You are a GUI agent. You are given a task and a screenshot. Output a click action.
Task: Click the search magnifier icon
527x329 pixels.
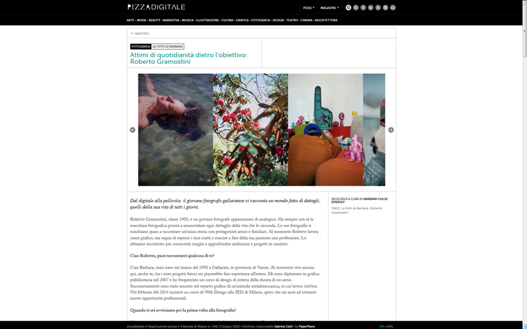click(348, 7)
